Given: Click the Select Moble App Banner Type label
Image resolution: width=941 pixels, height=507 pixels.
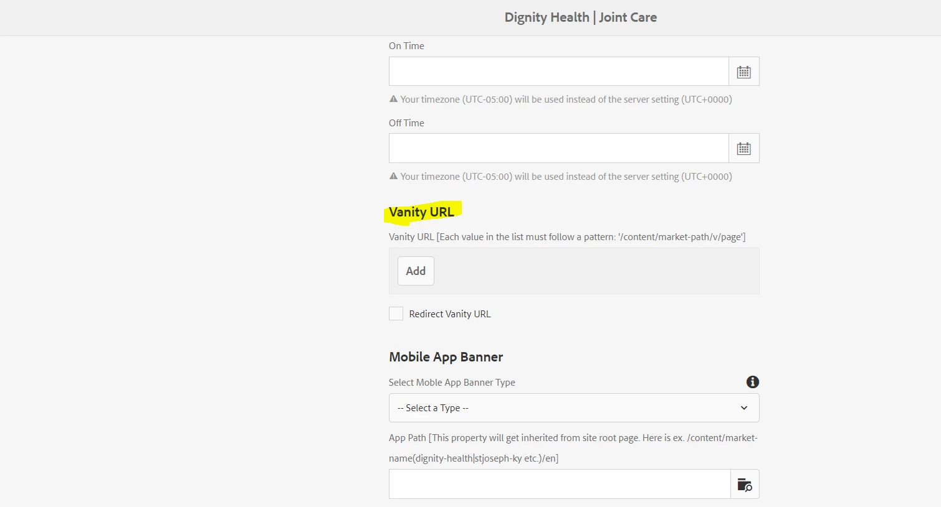Looking at the screenshot, I should (452, 383).
